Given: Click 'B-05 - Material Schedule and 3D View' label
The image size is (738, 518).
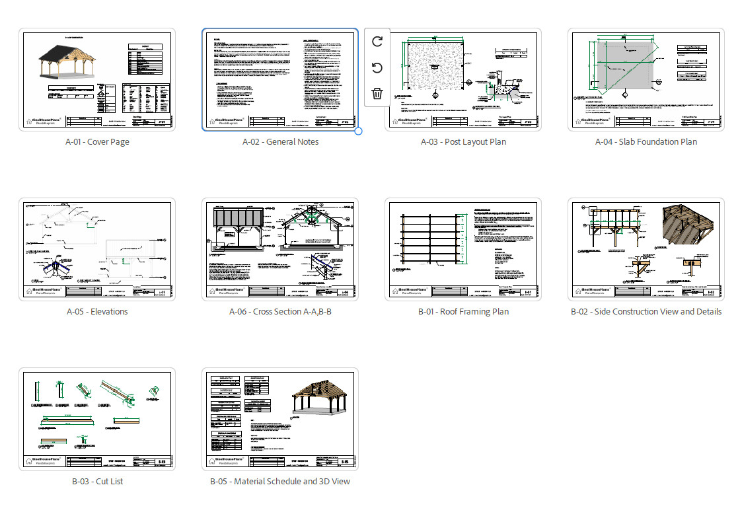Looking at the screenshot, I should 280,481.
